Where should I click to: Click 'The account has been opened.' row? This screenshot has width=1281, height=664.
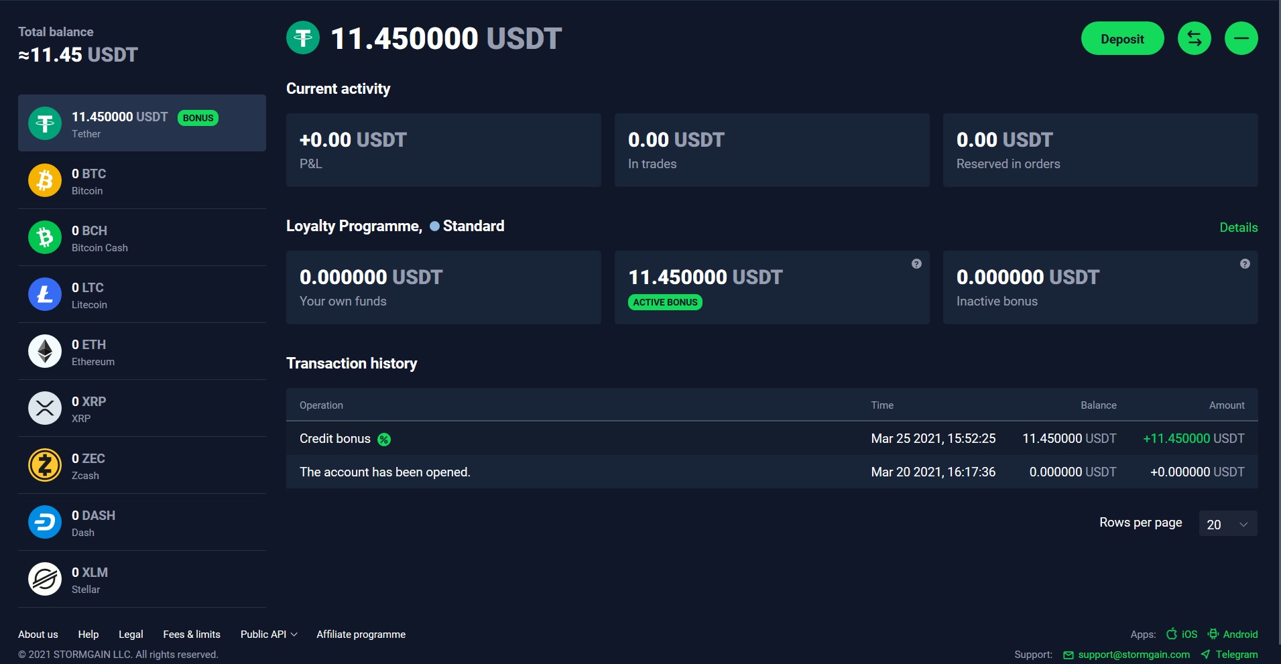pyautogui.click(x=772, y=472)
